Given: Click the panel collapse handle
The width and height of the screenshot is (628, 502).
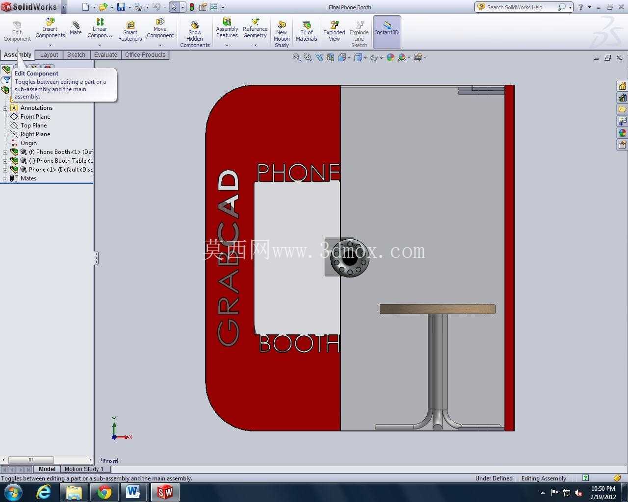Looking at the screenshot, I should click(x=96, y=258).
